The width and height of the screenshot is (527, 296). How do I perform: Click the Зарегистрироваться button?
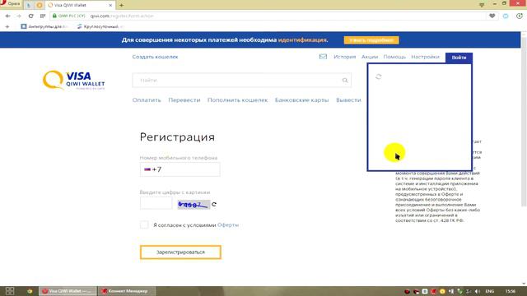180,252
